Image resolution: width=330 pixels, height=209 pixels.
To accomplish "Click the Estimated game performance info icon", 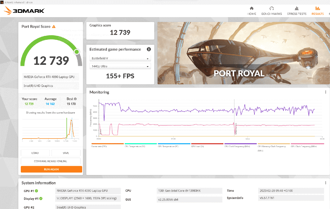I will [x=149, y=49].
